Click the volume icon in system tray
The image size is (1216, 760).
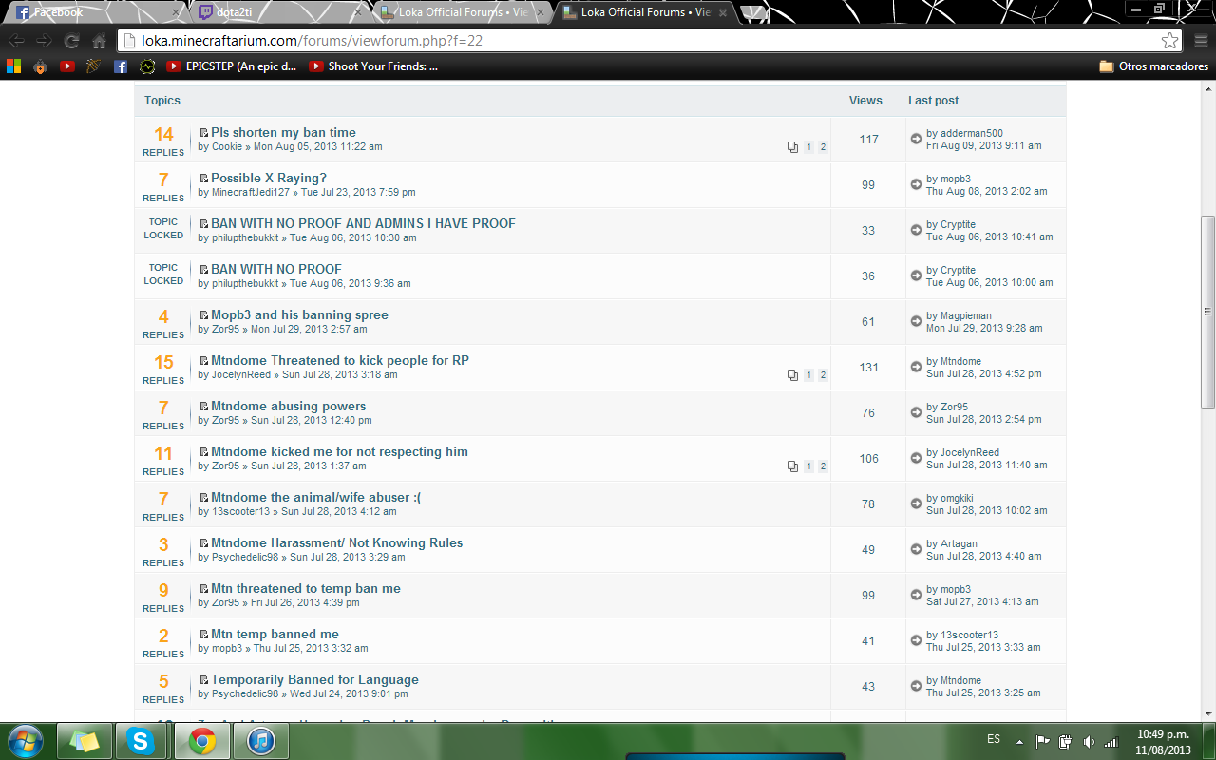pyautogui.click(x=1089, y=741)
